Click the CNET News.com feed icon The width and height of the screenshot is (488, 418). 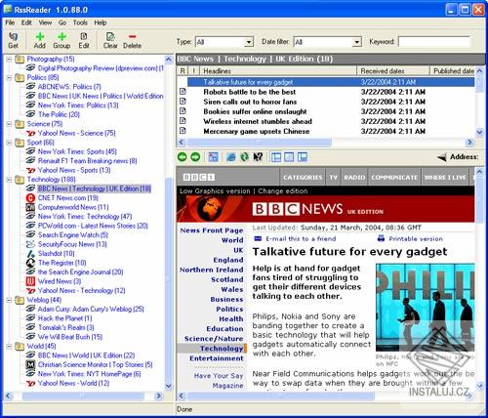tap(30, 198)
